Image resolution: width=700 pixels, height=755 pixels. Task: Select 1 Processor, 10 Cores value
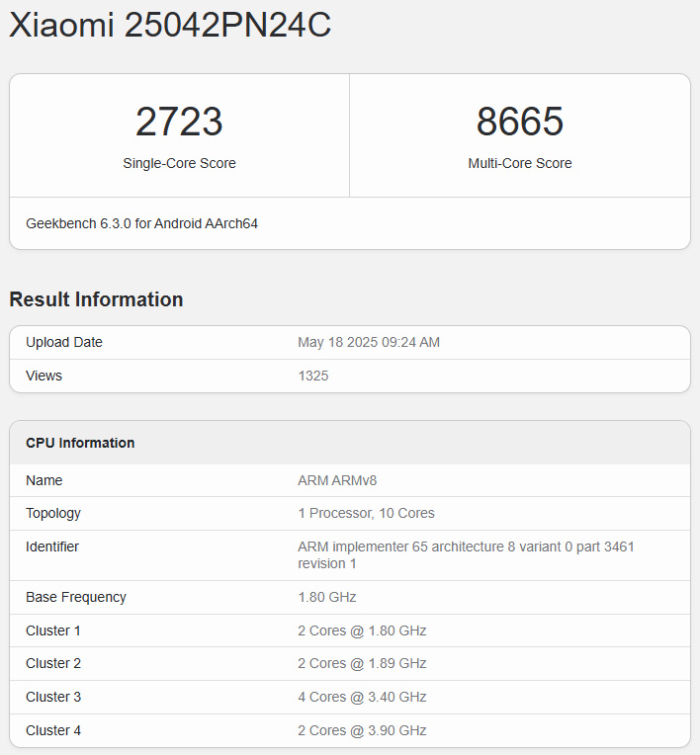coord(366,513)
